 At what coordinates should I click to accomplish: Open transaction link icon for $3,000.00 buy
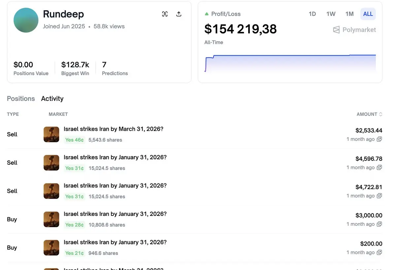click(379, 224)
